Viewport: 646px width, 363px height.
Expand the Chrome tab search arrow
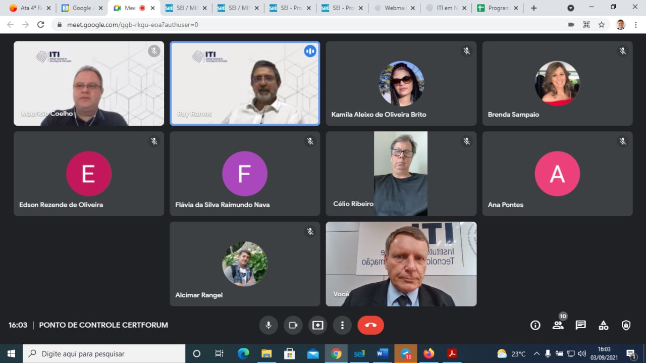click(x=571, y=8)
